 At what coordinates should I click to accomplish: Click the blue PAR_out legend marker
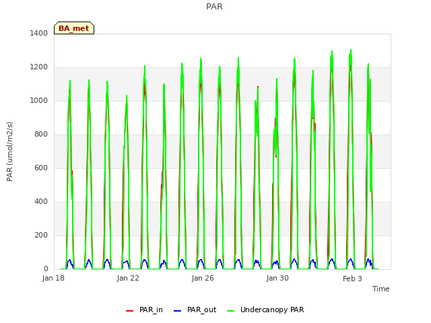click(178, 311)
